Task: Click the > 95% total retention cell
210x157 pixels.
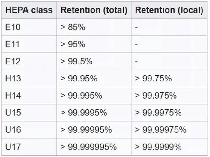Action: [x=73, y=44]
